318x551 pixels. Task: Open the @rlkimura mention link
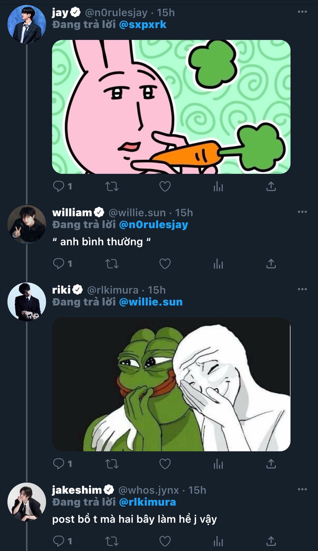pos(147,502)
